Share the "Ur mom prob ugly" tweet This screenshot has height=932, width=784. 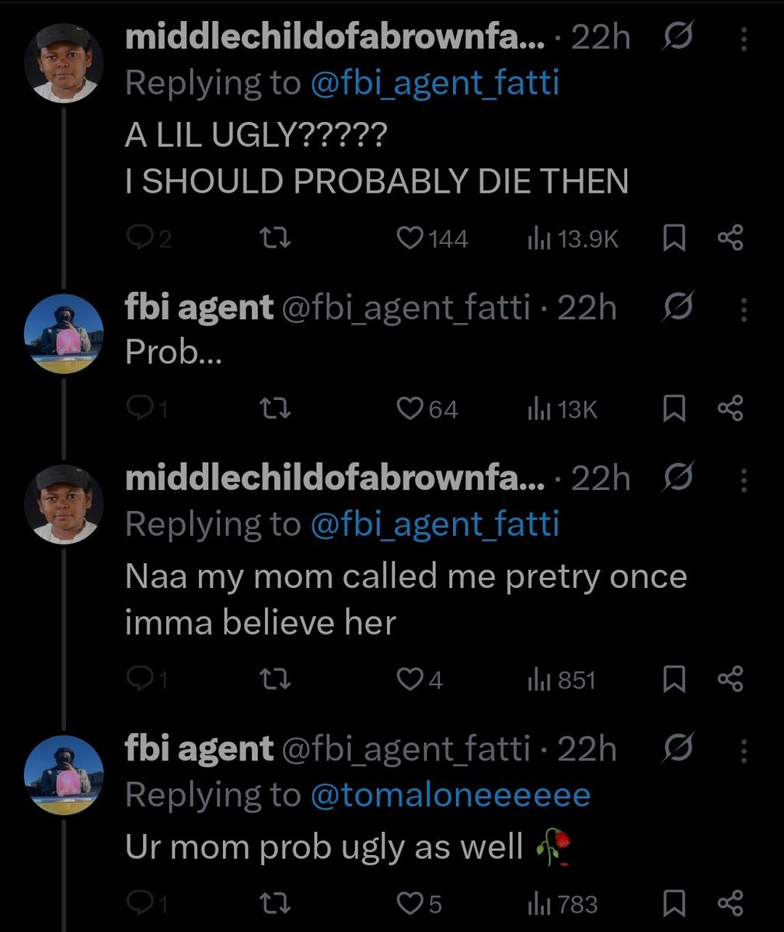pyautogui.click(x=730, y=904)
